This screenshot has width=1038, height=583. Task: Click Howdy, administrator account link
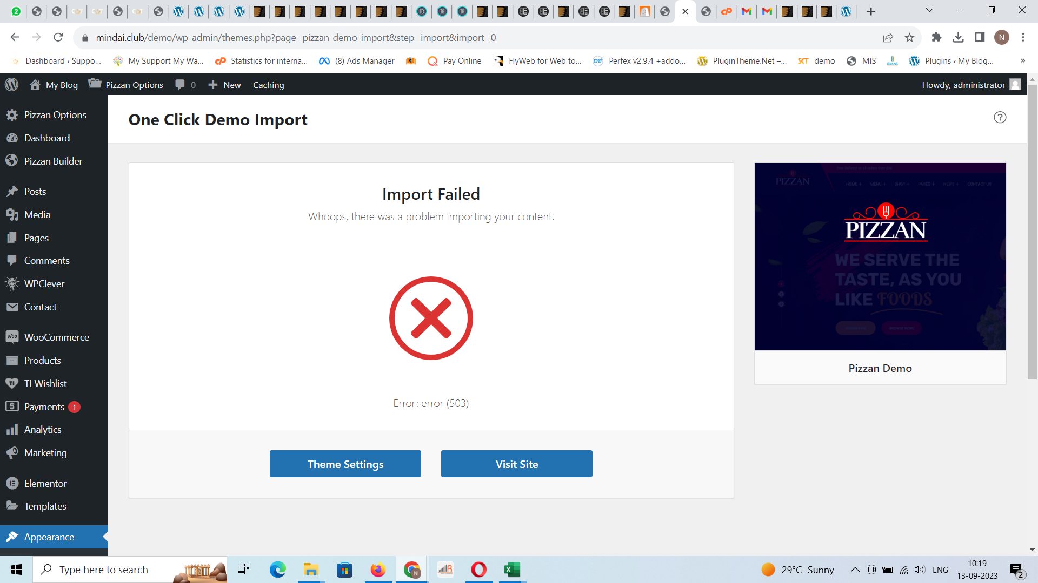click(971, 85)
